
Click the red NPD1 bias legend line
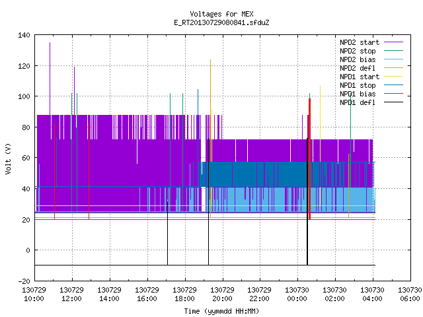click(x=393, y=94)
